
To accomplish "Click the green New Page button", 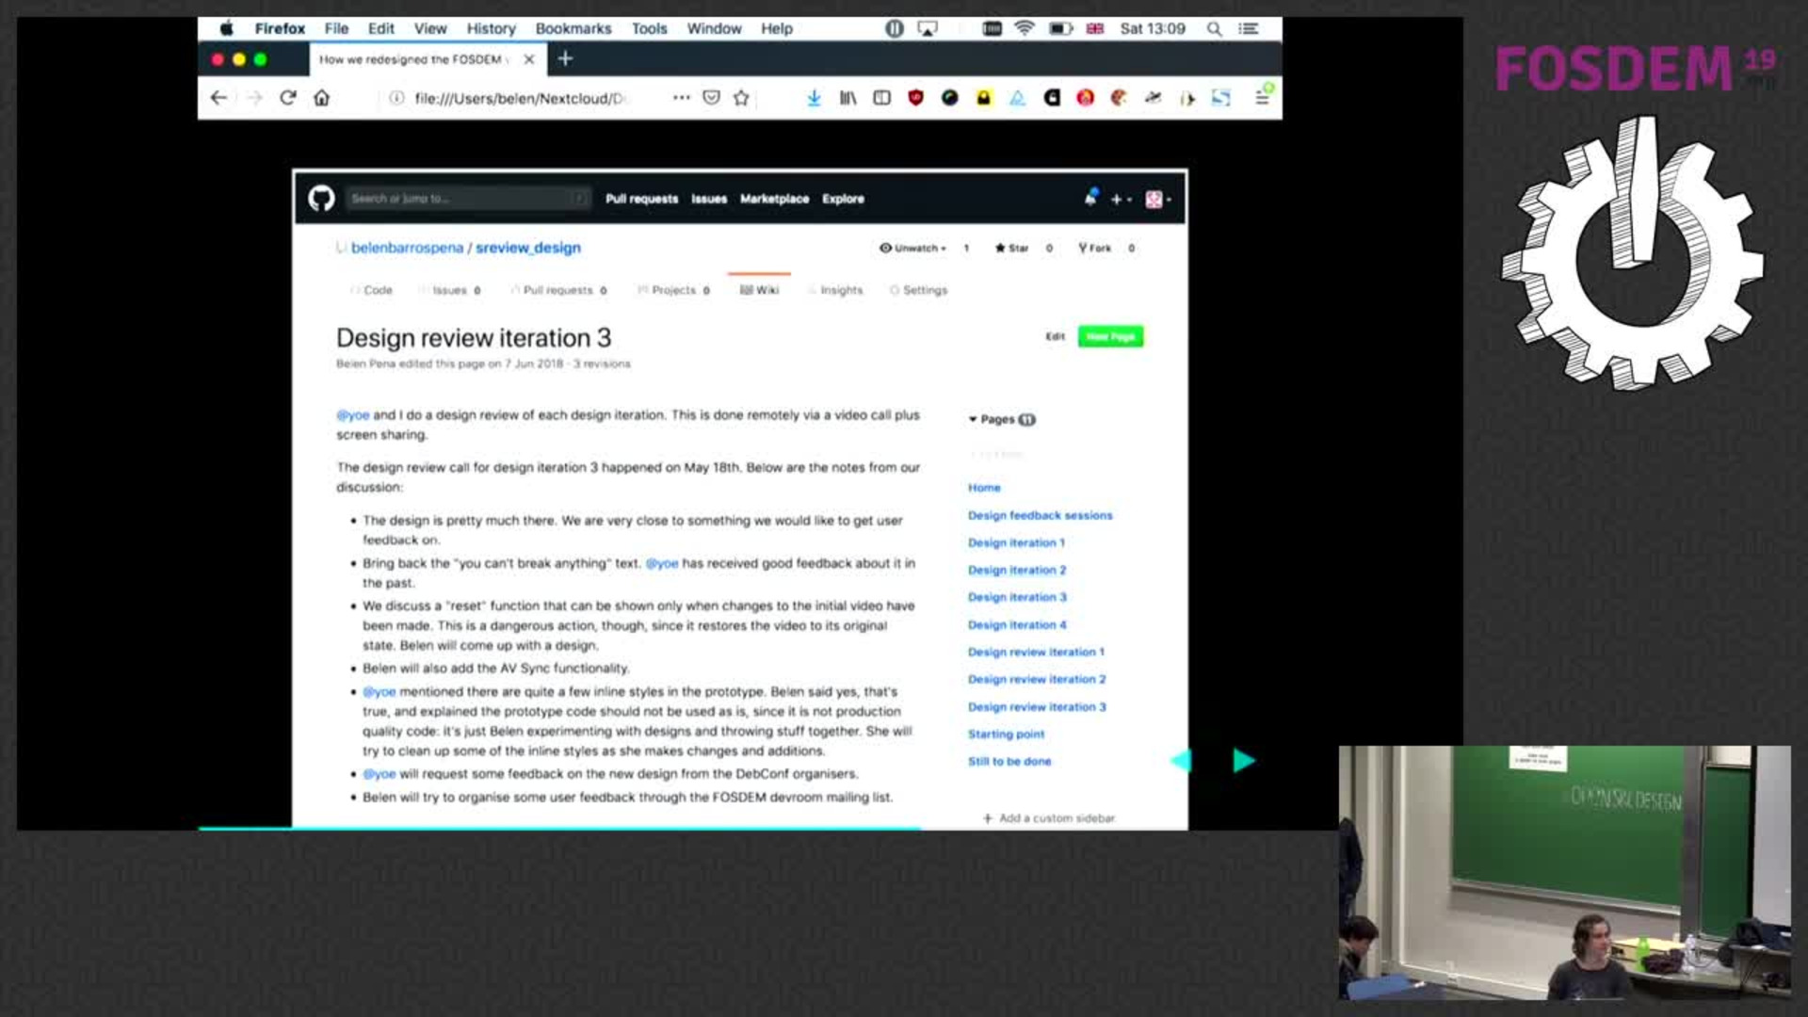I will click(1110, 336).
